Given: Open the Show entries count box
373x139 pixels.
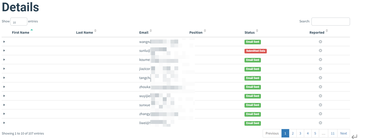Looking at the screenshot, I should [19, 22].
